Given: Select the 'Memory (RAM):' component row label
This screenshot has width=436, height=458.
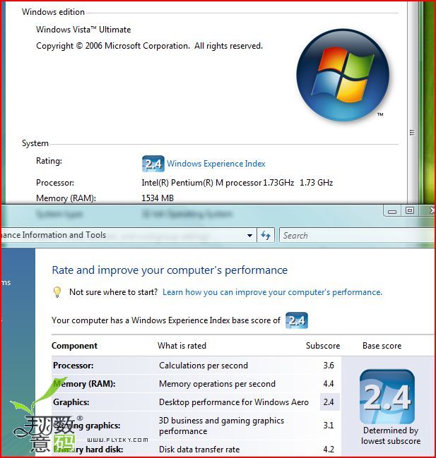Looking at the screenshot, I should click(x=84, y=384).
